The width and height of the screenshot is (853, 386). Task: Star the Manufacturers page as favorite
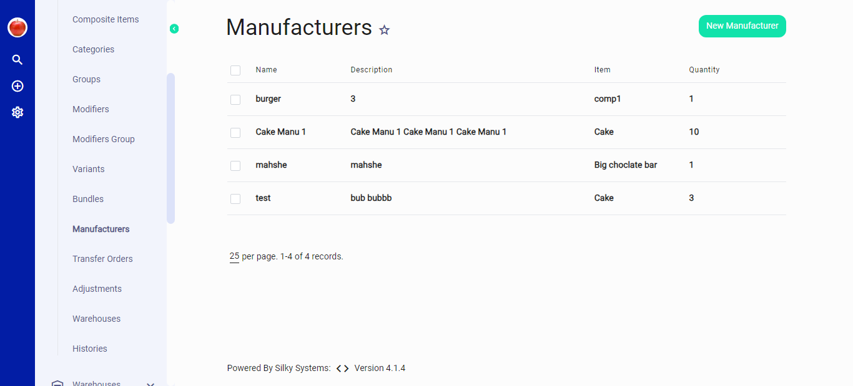[384, 29]
